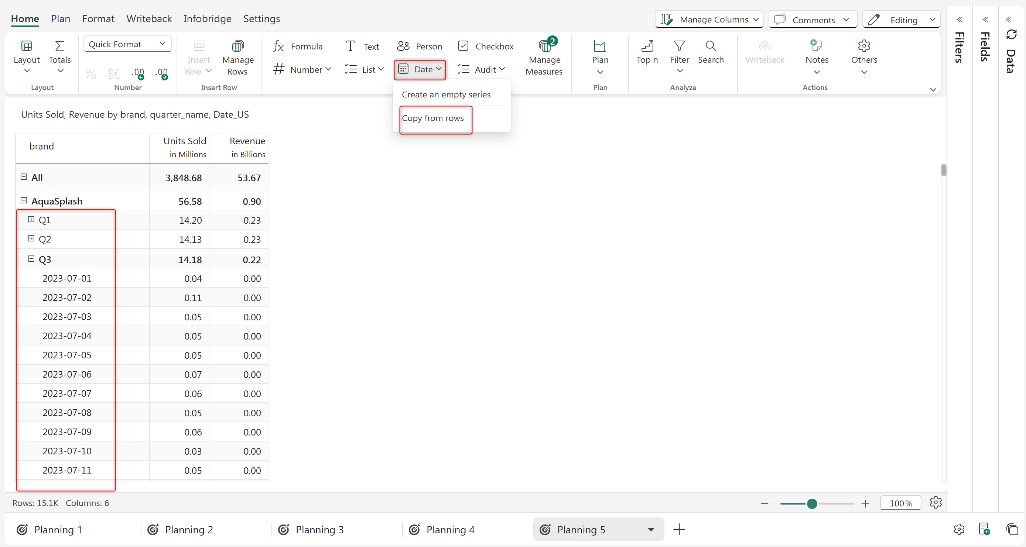Image resolution: width=1026 pixels, height=547 pixels.
Task: Open the Notes action icon
Action: pos(816,46)
